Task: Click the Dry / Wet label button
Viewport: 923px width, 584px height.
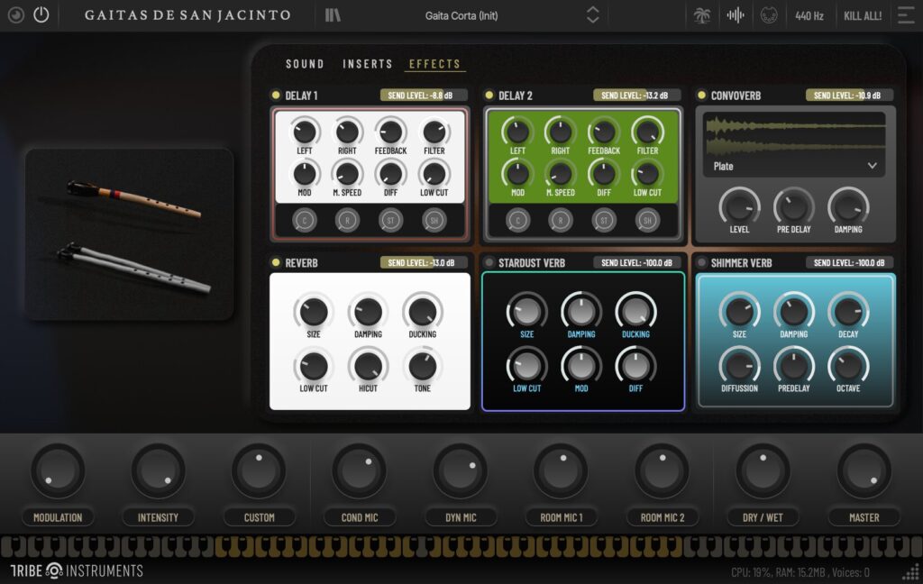Action: tap(763, 517)
